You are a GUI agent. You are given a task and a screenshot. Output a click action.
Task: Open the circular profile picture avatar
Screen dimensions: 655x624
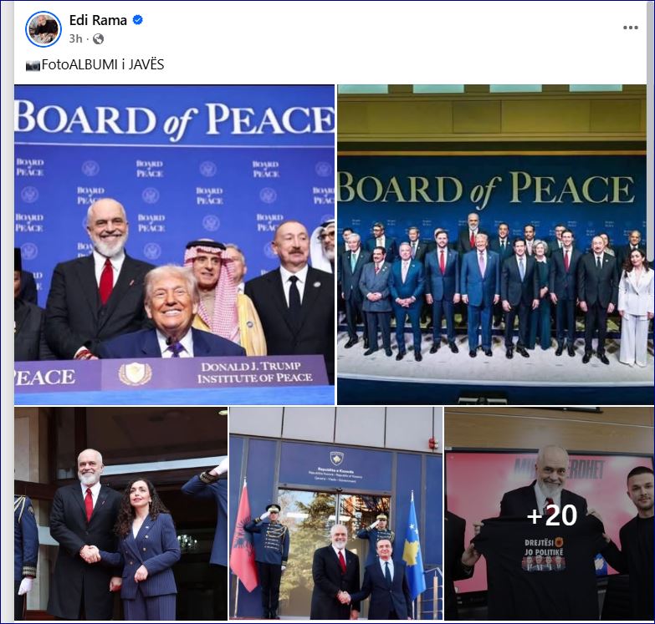tap(43, 29)
